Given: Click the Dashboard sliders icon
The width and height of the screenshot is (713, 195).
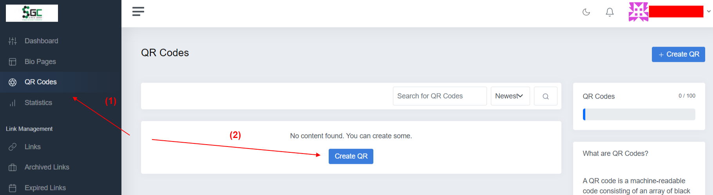Looking at the screenshot, I should pos(13,41).
